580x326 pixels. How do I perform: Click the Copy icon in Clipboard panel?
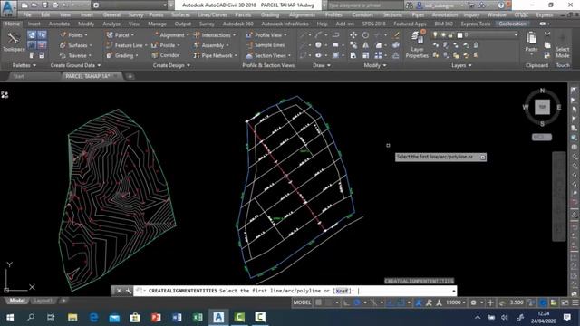click(547, 45)
